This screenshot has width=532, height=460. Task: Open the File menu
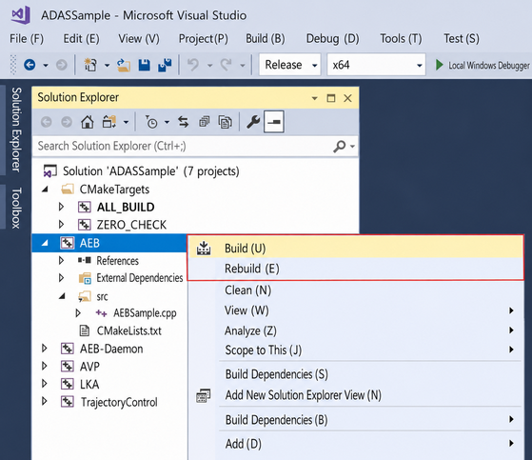[27, 39]
